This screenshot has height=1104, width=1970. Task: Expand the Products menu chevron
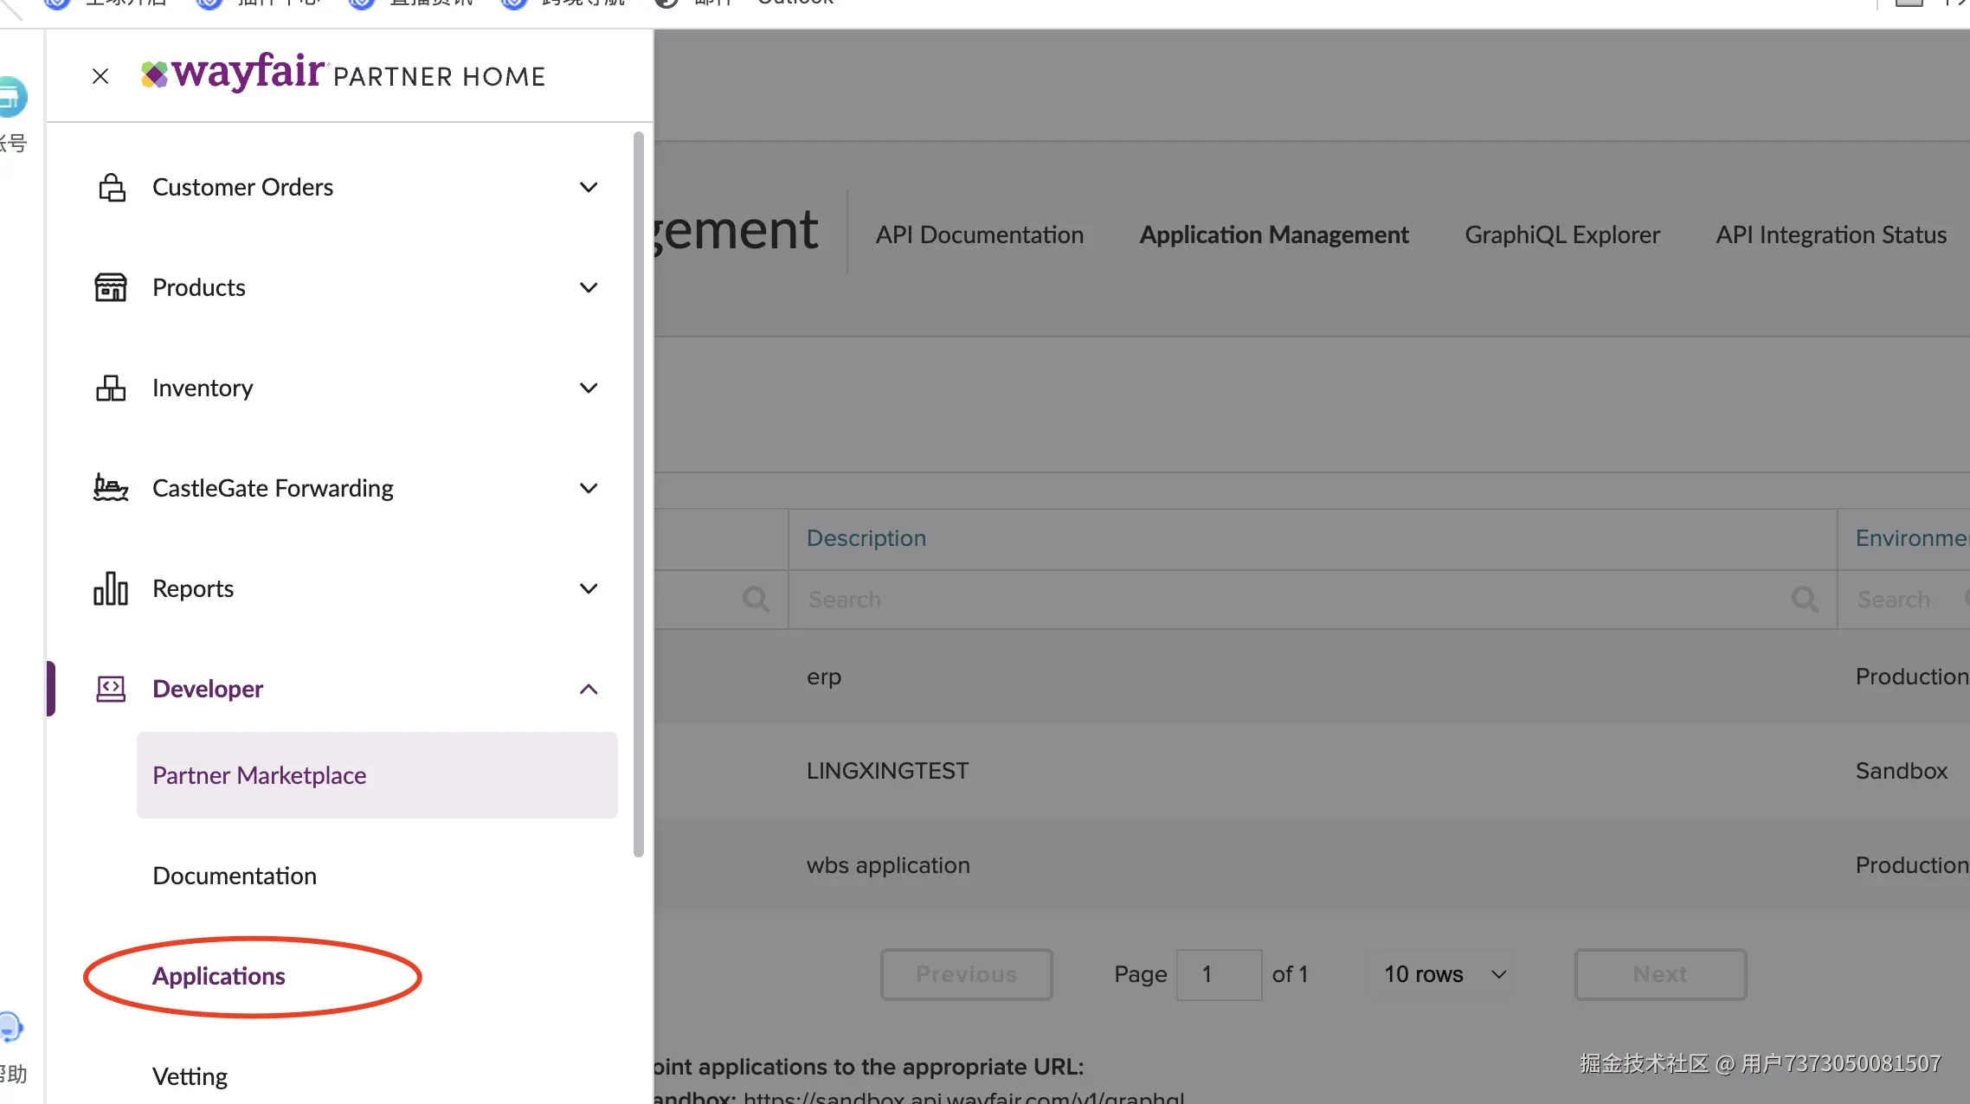589,287
